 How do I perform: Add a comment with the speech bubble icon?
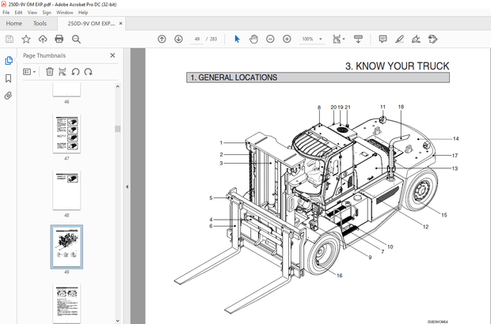tap(383, 39)
